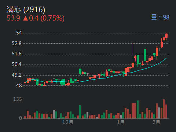Click the 1月 date axis marker
Screen dimensions: 176x132
point(121,122)
